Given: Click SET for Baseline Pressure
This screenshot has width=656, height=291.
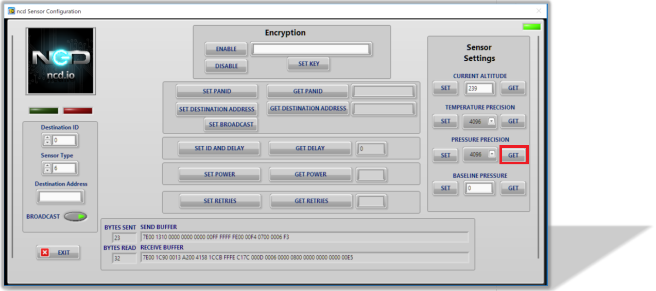Looking at the screenshot, I should click(445, 189).
